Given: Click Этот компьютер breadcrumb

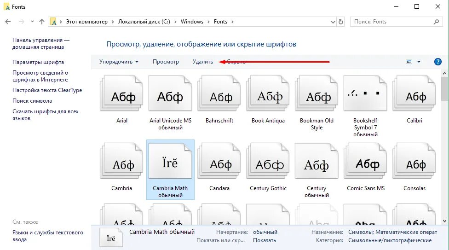Looking at the screenshot, I should [x=87, y=22].
